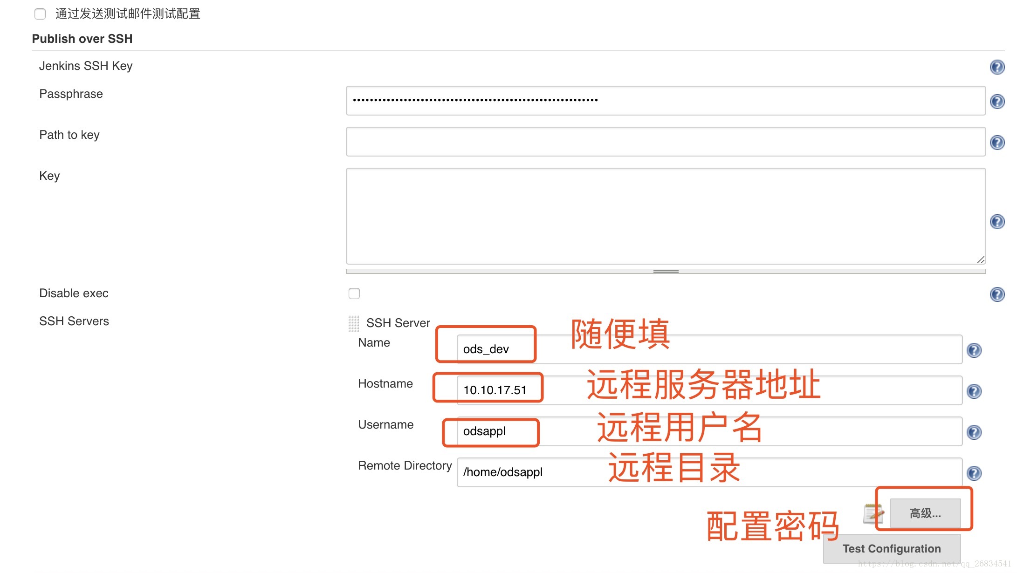Click the Key textarea resize bar

(x=666, y=272)
